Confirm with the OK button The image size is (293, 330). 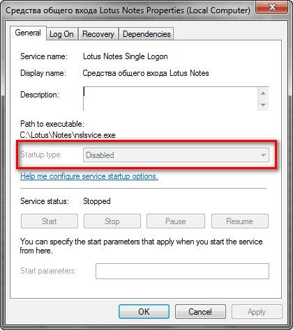coord(144,312)
